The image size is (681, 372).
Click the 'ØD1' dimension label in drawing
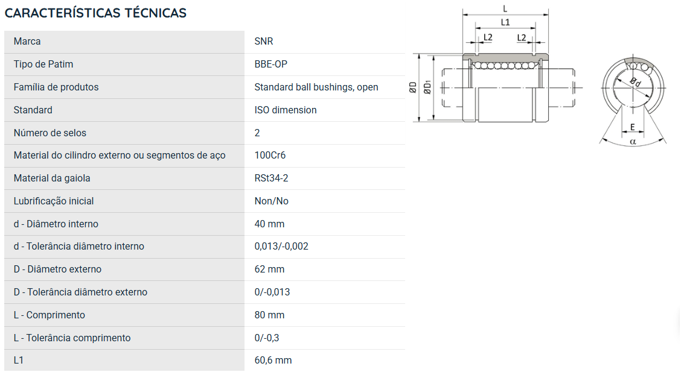pyautogui.click(x=427, y=87)
